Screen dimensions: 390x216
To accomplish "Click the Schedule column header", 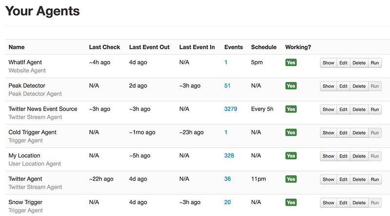I will click(264, 47).
